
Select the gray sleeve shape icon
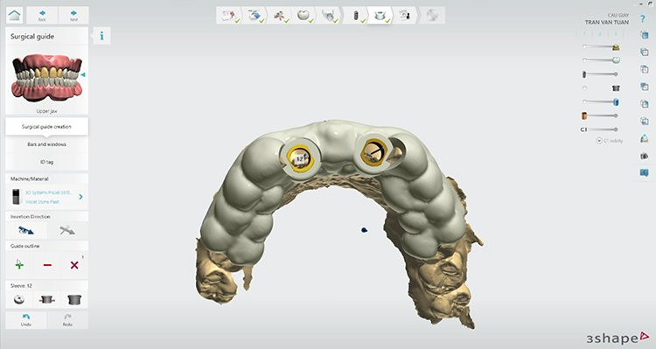click(74, 300)
